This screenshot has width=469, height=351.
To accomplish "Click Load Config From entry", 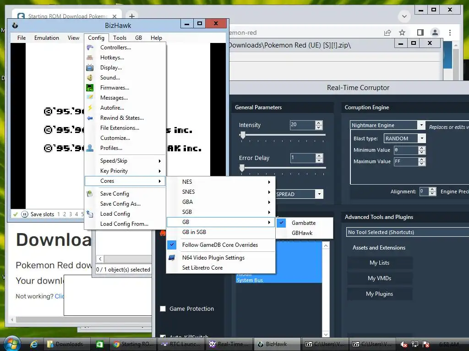I will [125, 224].
